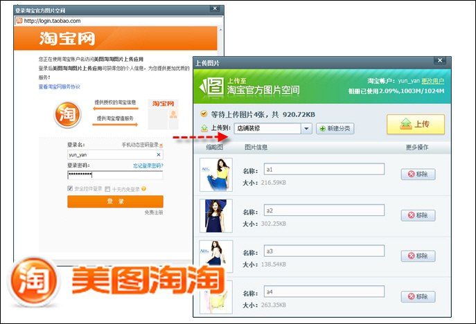Screen dimensions: 476x324
Task: Toggle 十天内免登录 checkbox
Action: pyautogui.click(x=107, y=189)
